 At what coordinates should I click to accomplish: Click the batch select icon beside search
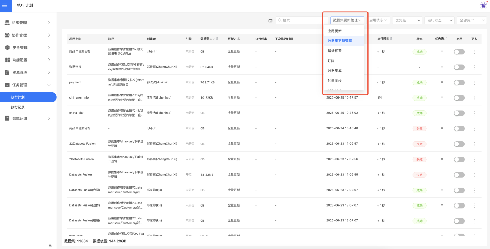[x=271, y=20]
